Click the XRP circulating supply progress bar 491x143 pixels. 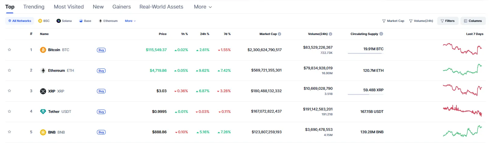365,95
